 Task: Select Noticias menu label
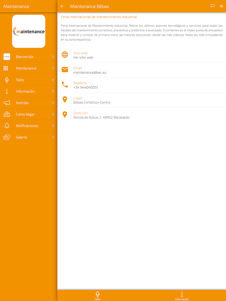click(x=22, y=103)
